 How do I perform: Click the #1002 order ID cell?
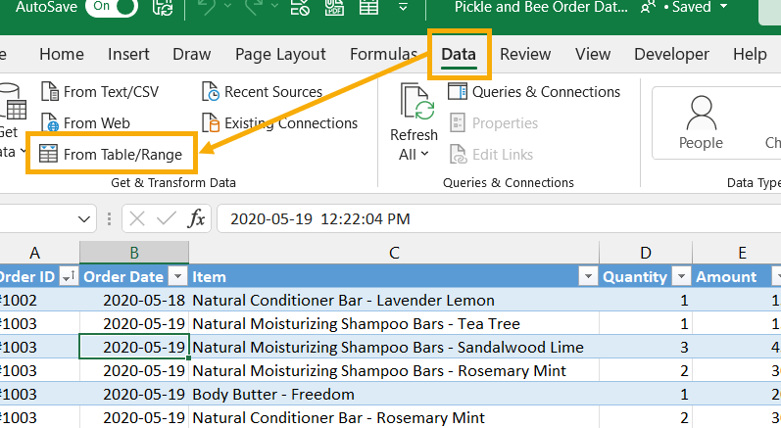[40, 300]
